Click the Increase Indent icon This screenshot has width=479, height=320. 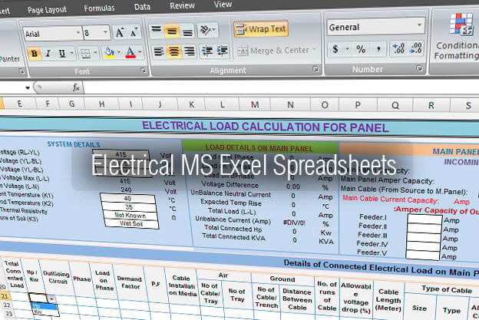point(223,51)
